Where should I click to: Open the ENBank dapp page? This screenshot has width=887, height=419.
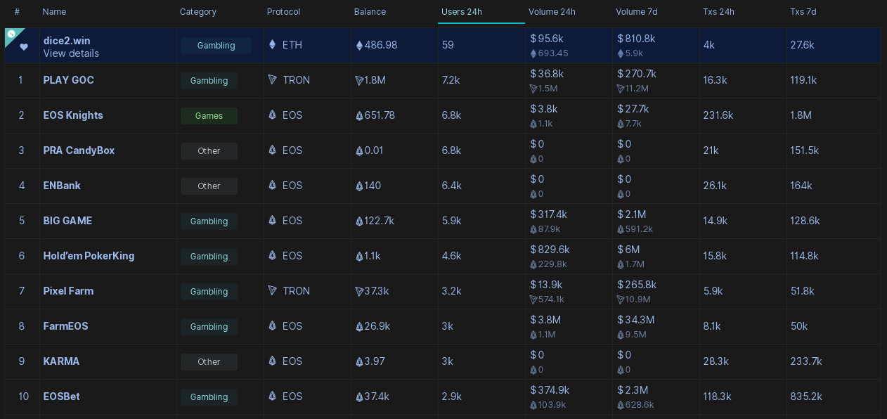point(62,186)
